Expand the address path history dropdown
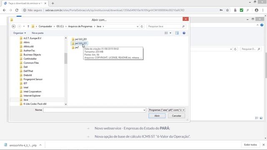 [x=137, y=27]
